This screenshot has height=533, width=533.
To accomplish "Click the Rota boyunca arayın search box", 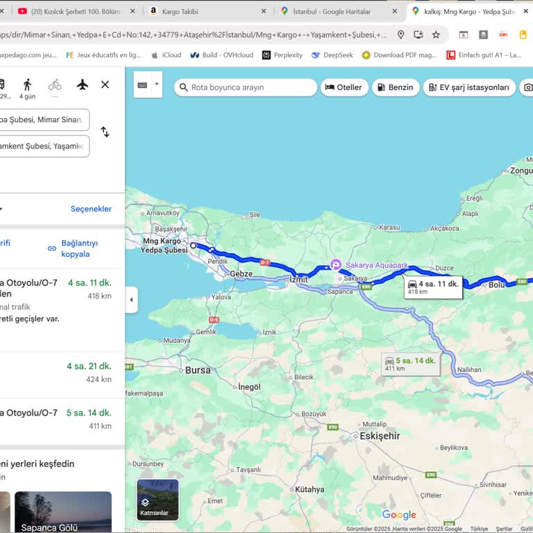I will (246, 87).
